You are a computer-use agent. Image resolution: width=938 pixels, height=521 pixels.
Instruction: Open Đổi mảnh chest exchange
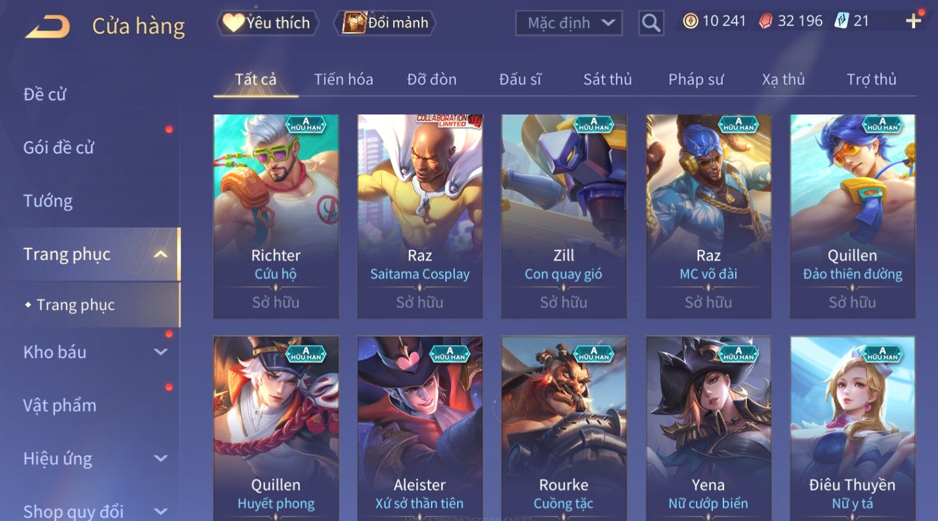[x=385, y=23]
